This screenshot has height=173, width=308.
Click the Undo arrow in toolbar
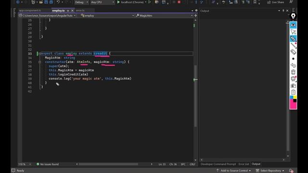point(58,2)
